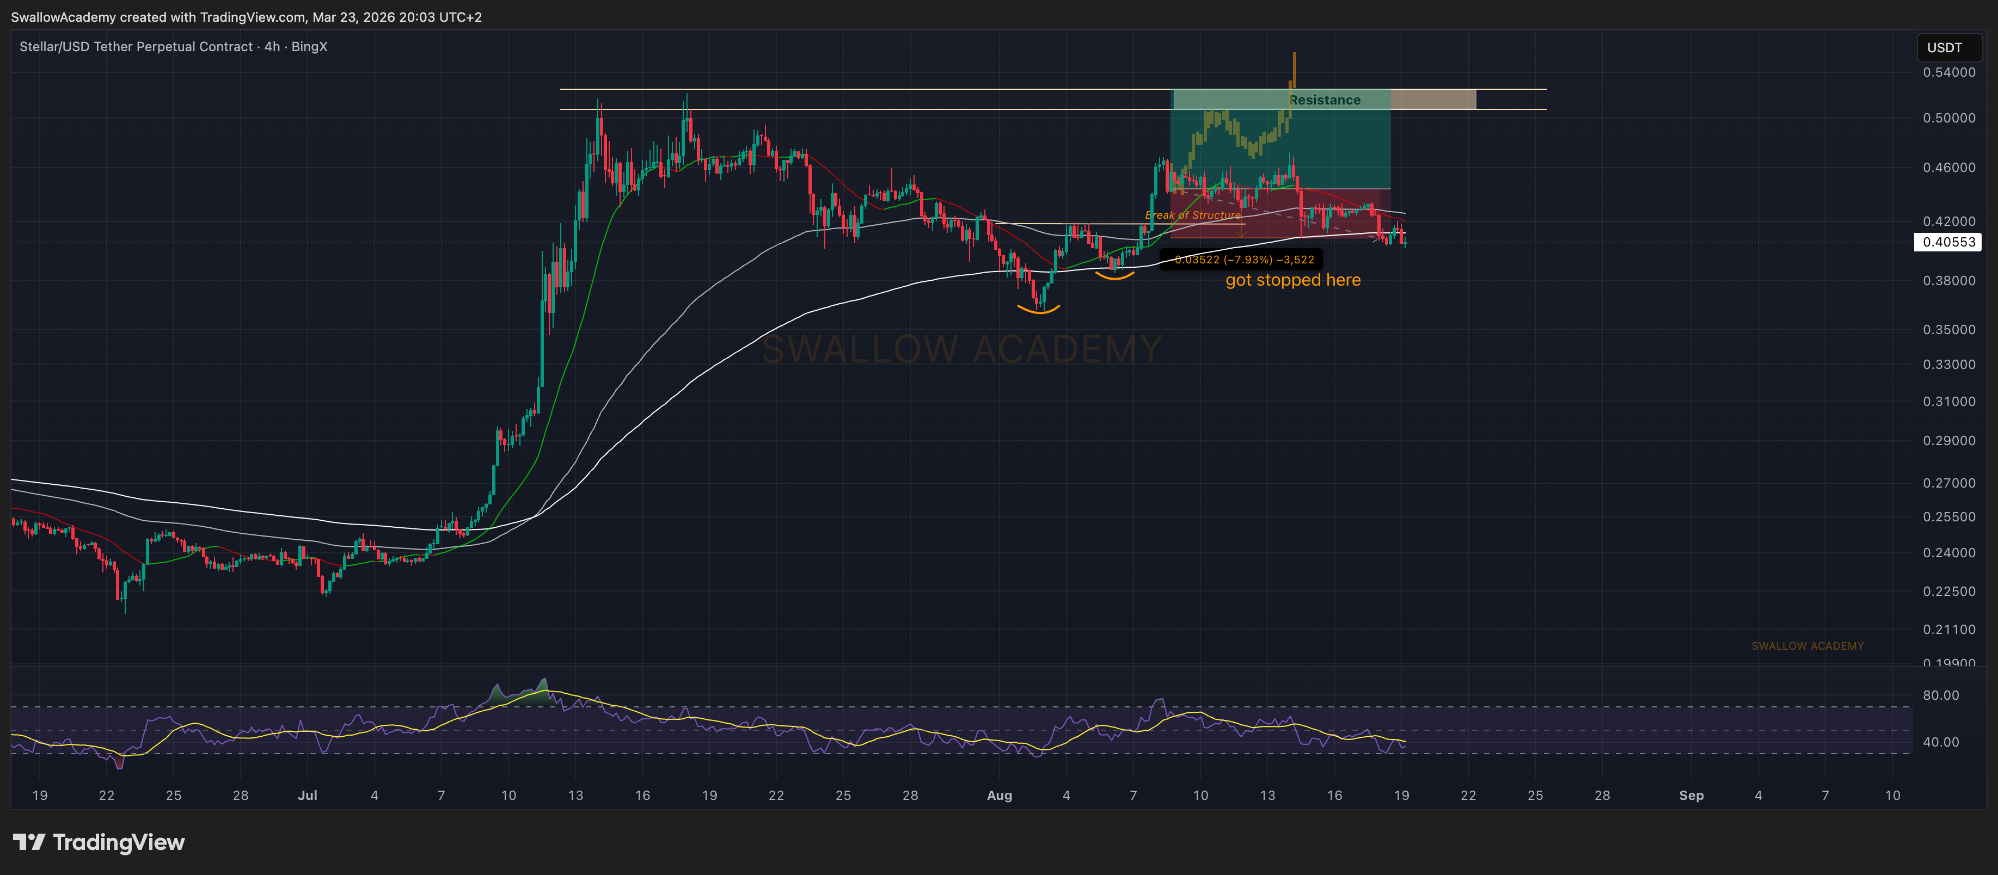The width and height of the screenshot is (1998, 875).
Task: Click the 0.24000 price axis label
Action: click(1949, 553)
